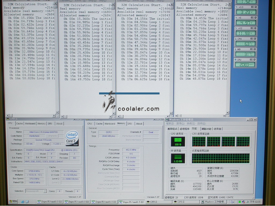Image resolution: width=275 pixels, height=206 pixels.
Task: Switch to 應用程式 tab in Task Manager
Action: tap(172, 129)
